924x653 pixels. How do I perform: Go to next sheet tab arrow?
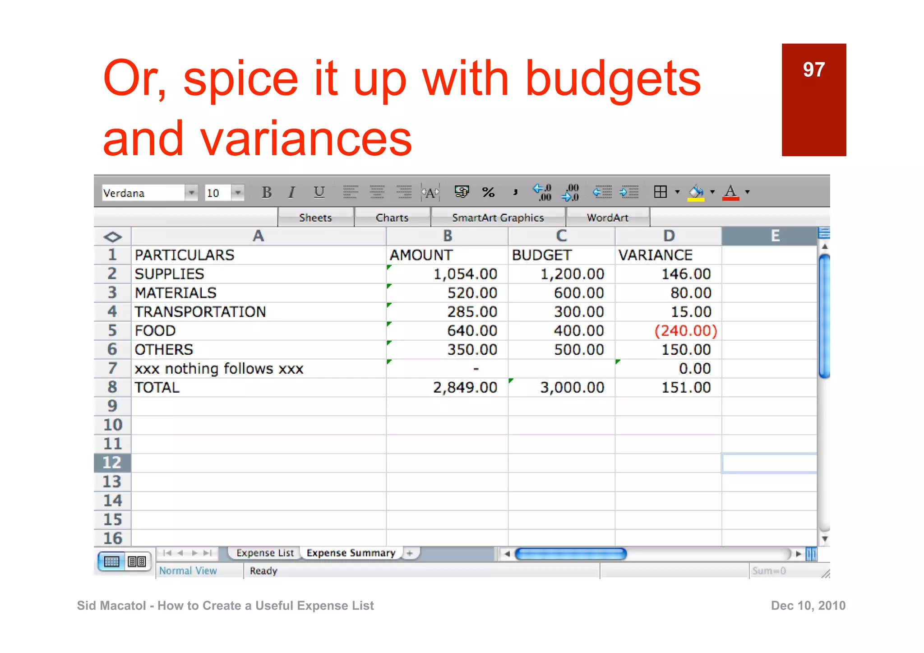tap(194, 553)
